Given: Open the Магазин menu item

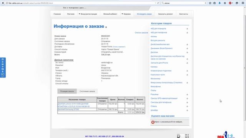Looking at the screenshot, I should (71, 14).
